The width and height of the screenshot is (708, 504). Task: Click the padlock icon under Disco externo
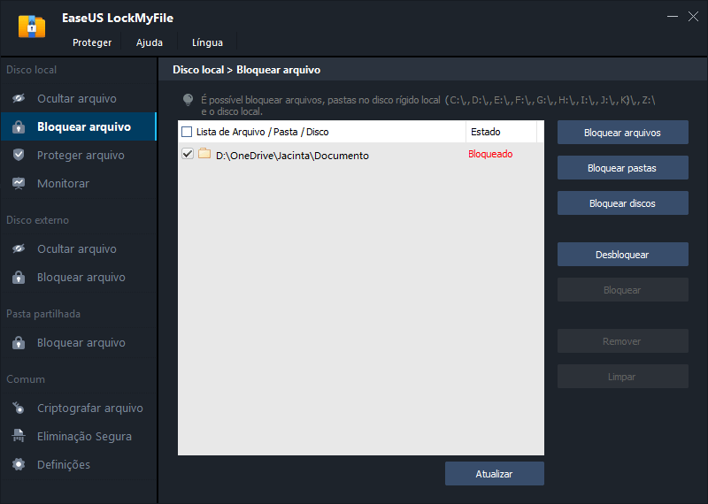click(x=19, y=277)
